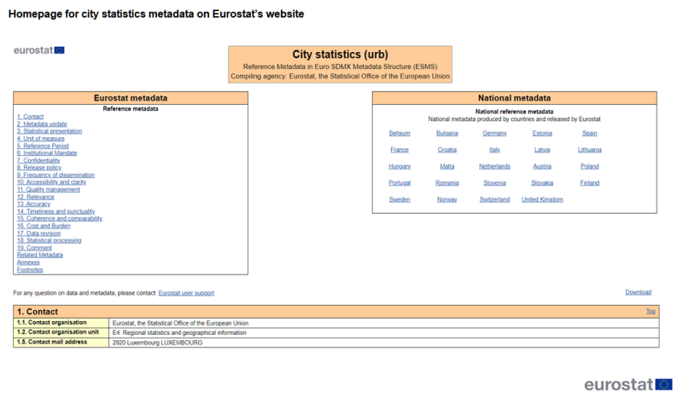Click the '1.2. Contact organisation unit' cell
Screen dimensions: 683x398
(x=61, y=332)
